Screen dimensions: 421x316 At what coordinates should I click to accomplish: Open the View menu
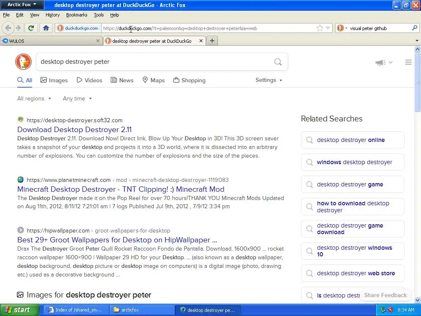(x=35, y=15)
